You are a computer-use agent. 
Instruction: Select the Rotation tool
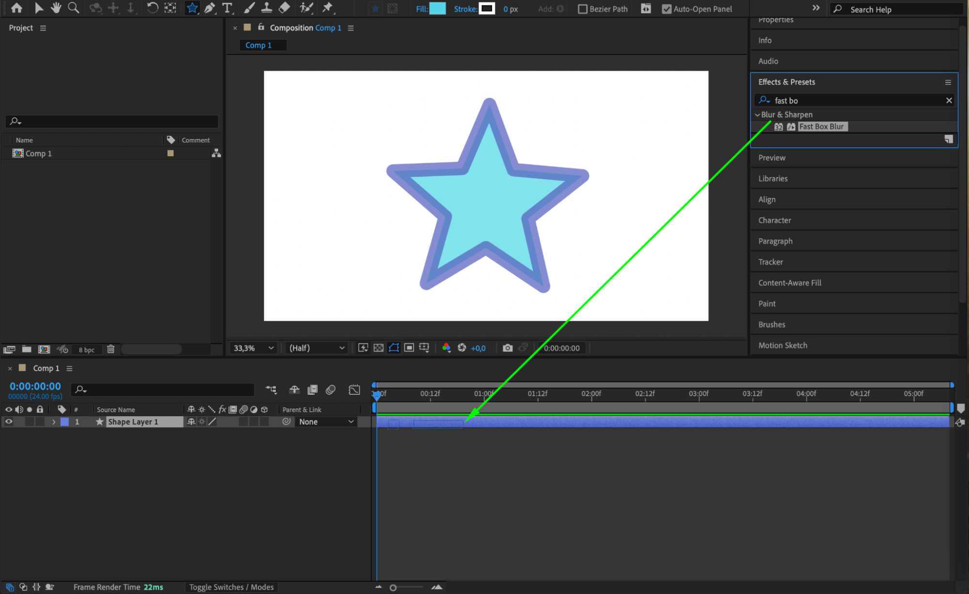click(x=152, y=8)
